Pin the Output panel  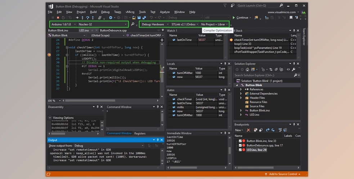[158, 140]
